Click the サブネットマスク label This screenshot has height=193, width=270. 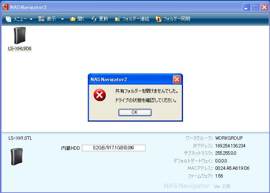pos(198,153)
